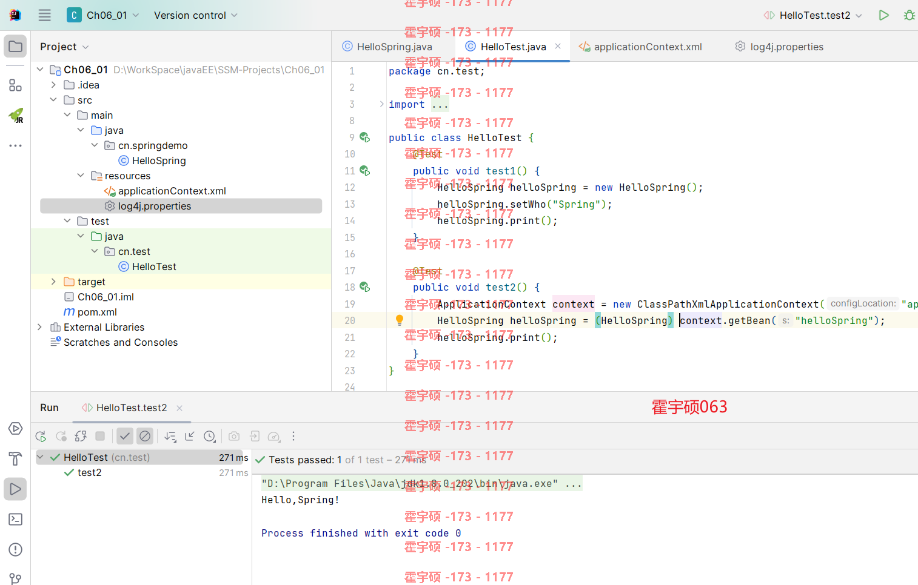The image size is (918, 585).
Task: Switch to log4j.properties tab
Action: pyautogui.click(x=779, y=47)
